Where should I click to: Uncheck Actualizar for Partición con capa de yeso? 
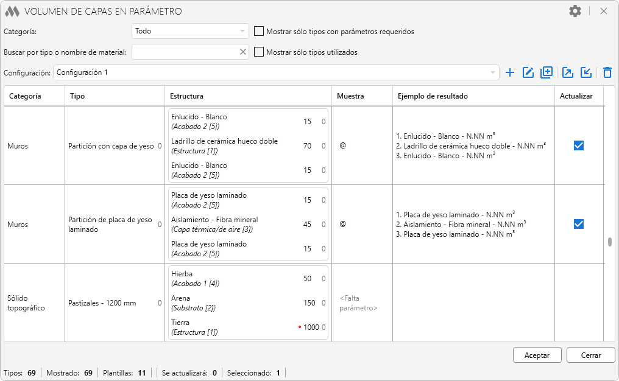(579, 145)
